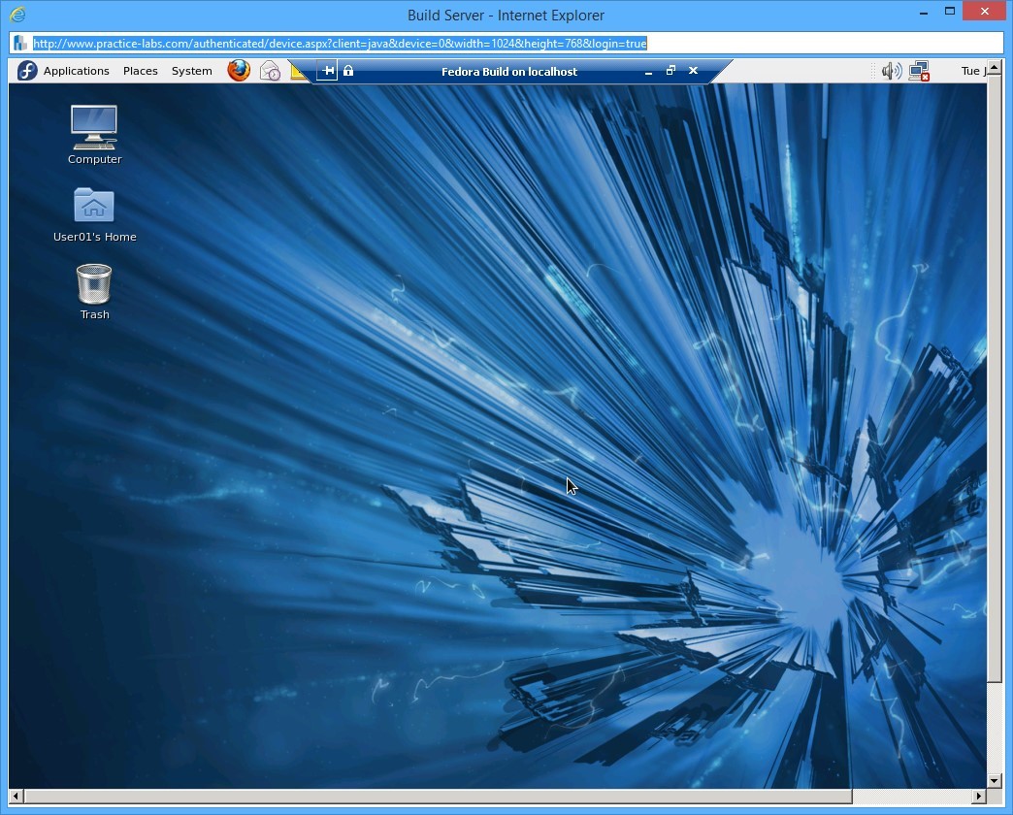
Task: Toggle the pin on the Fedora Build toolbar
Action: point(327,70)
